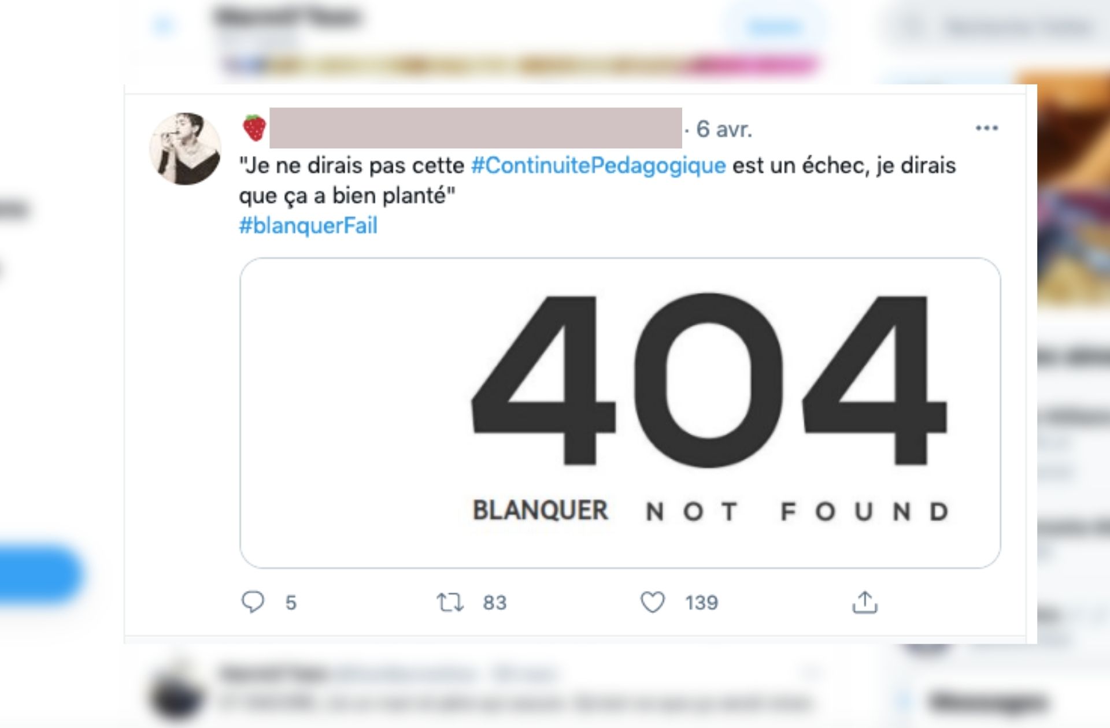Click the blurred follow button in header

click(775, 27)
